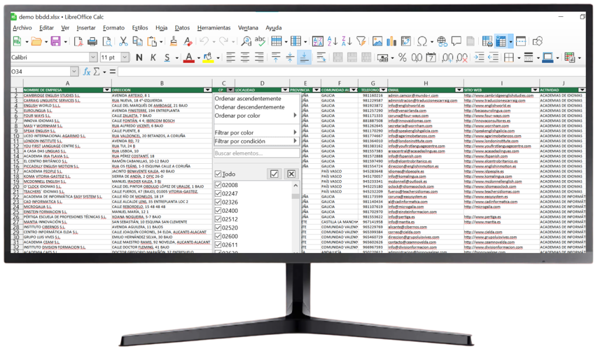Open the font name Calibri dropdown

[93, 57]
